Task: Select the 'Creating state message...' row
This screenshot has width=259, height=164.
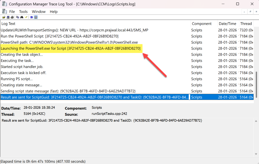Action: pos(127,85)
